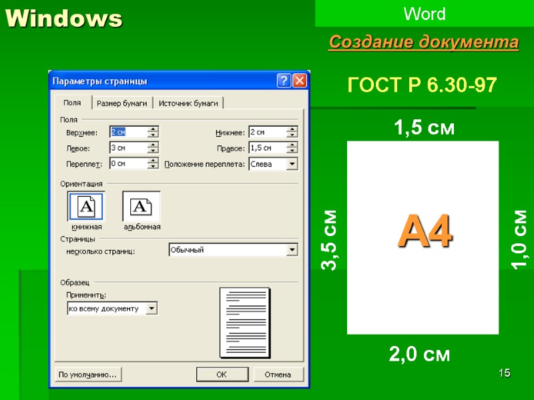Decrease the Правое margin with down arrow
The width and height of the screenshot is (534, 400).
[292, 151]
